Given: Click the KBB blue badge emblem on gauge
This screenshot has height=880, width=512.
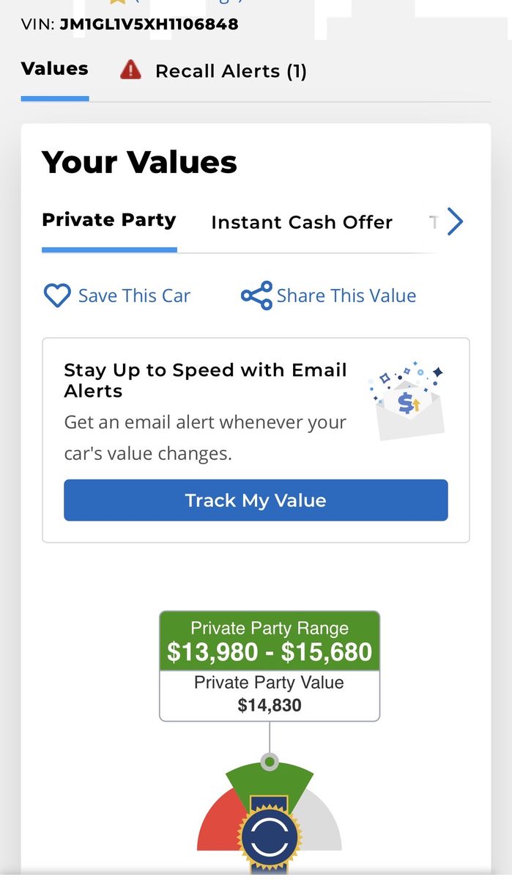Looking at the screenshot, I should point(270,837).
